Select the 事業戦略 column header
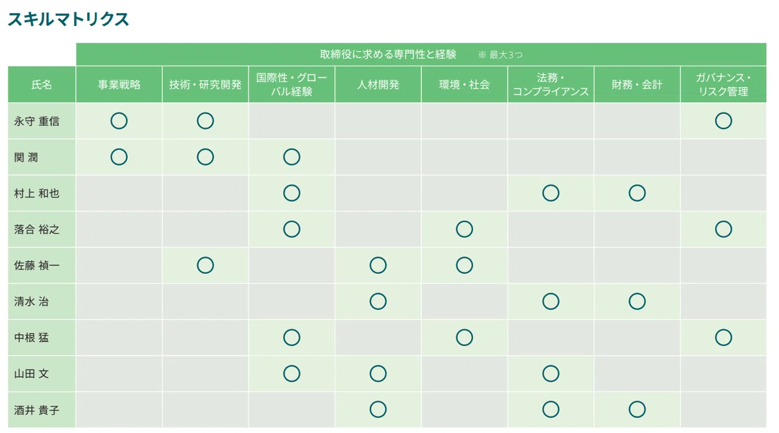 (x=119, y=84)
